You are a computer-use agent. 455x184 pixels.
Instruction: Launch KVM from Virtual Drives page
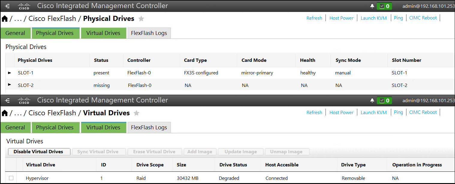coord(373,112)
